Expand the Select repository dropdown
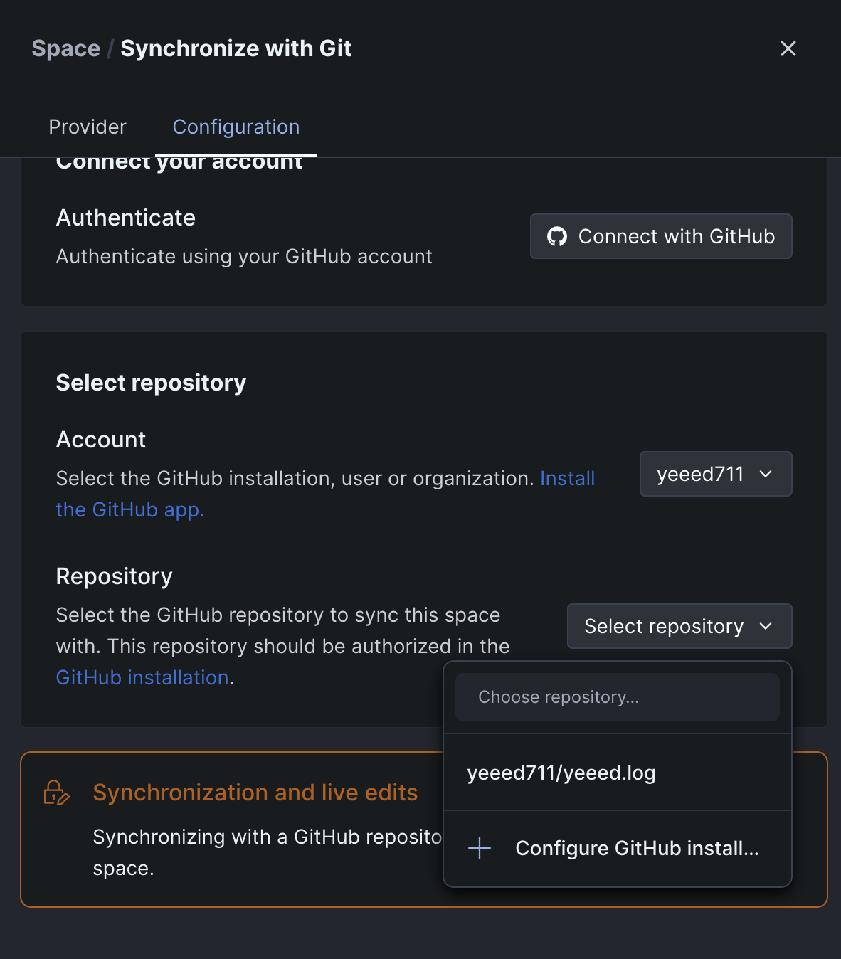Viewport: 841px width, 959px height. tap(679, 626)
